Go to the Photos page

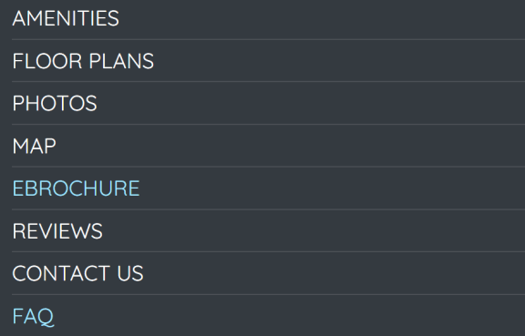pyautogui.click(x=55, y=103)
